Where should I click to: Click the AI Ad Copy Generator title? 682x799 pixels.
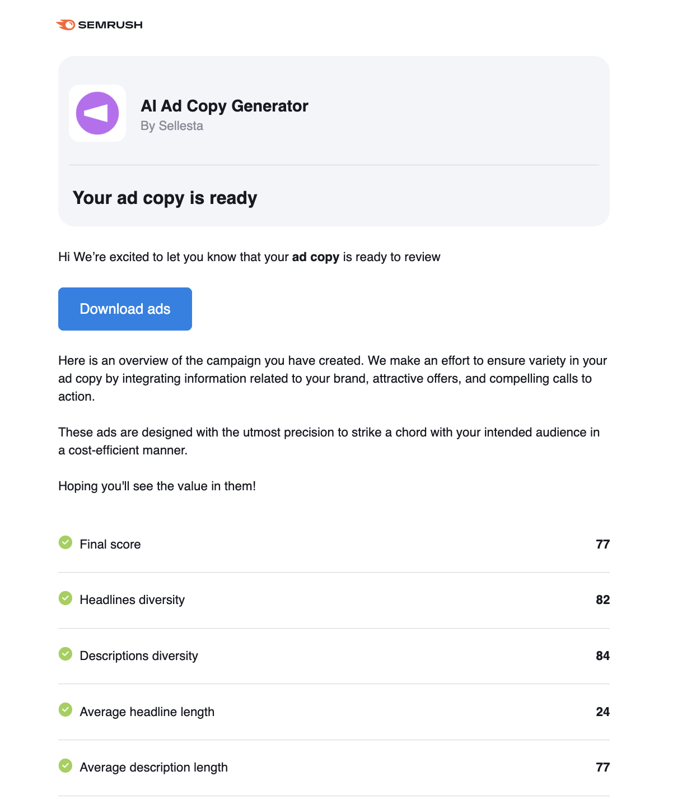225,106
